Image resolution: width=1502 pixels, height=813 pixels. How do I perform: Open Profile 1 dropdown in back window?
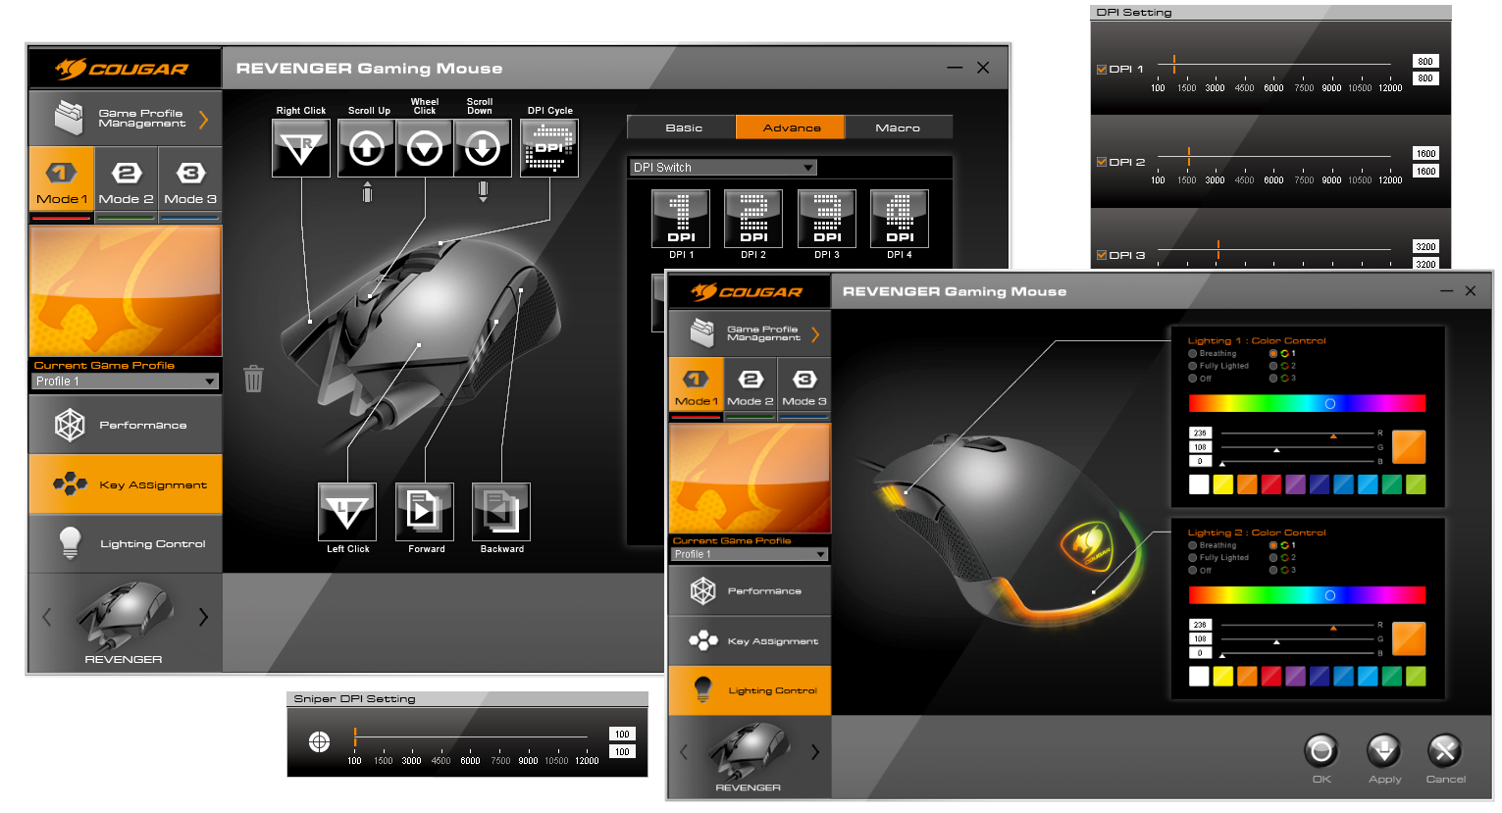coord(126,381)
